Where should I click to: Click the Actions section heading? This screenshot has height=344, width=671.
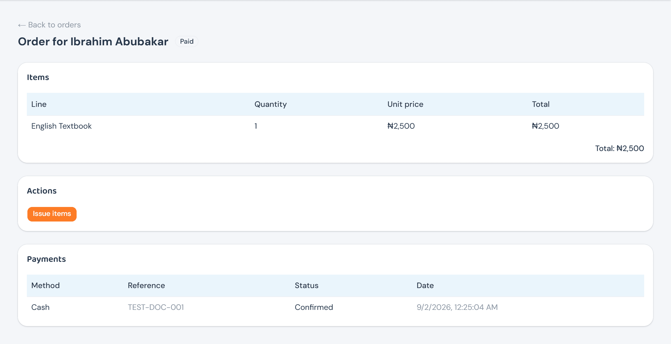42,191
